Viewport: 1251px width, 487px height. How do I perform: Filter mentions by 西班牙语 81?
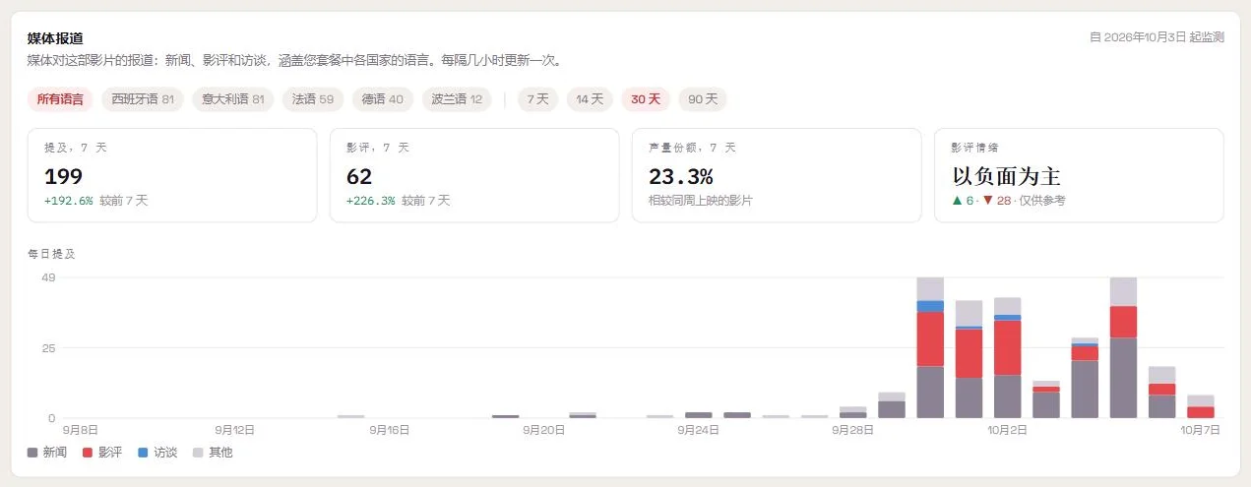pos(143,99)
